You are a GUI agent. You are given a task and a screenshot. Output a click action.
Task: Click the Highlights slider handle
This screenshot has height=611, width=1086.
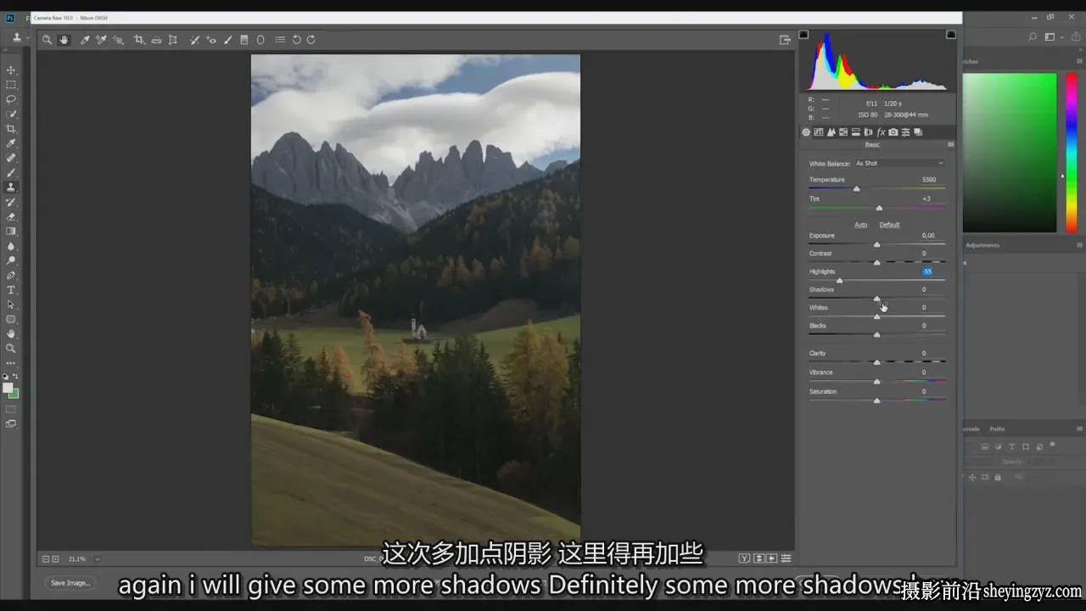pyautogui.click(x=839, y=281)
